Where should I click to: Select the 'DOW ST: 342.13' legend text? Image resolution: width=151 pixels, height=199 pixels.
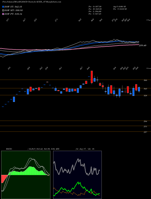pos(13,7)
